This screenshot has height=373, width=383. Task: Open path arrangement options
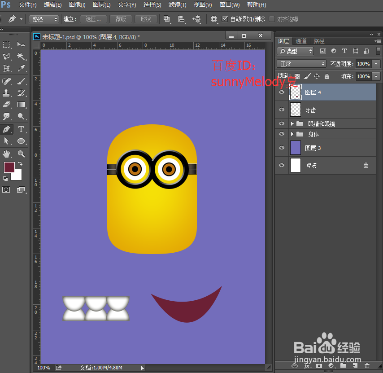196,19
